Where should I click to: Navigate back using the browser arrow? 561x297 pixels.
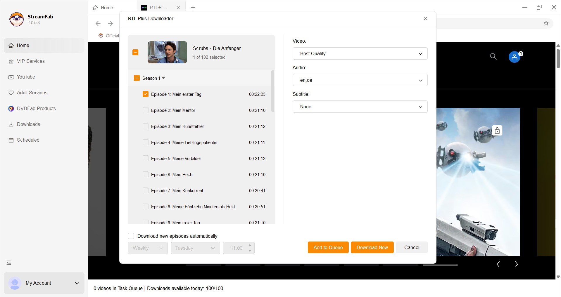98,23
